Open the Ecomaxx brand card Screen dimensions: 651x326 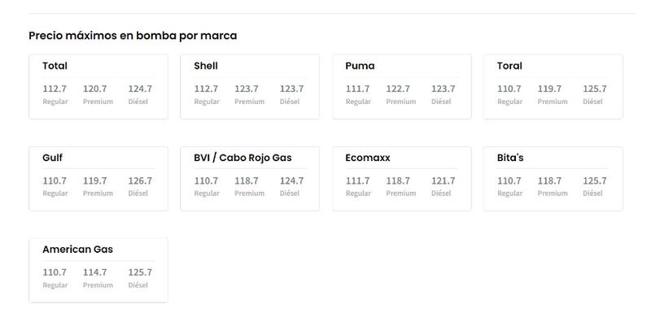point(401,179)
